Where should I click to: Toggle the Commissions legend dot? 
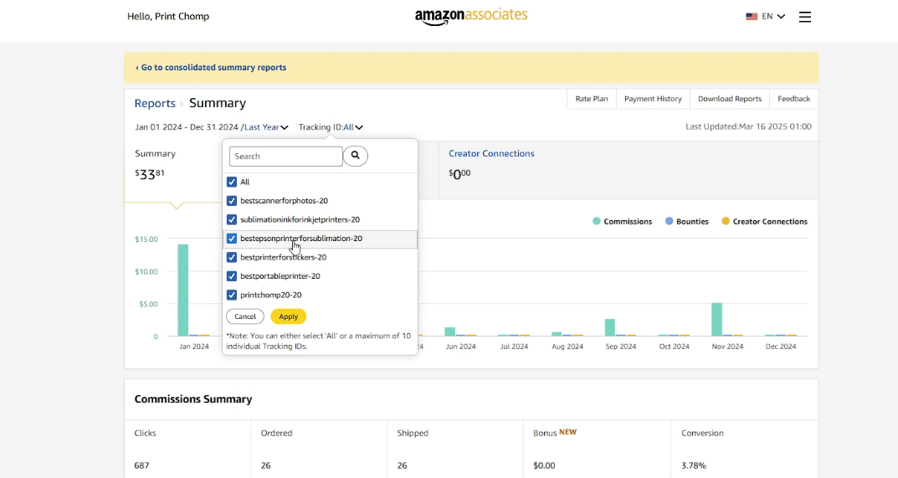tap(596, 221)
